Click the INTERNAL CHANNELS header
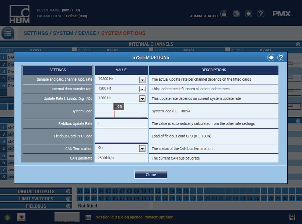 coord(151,44)
